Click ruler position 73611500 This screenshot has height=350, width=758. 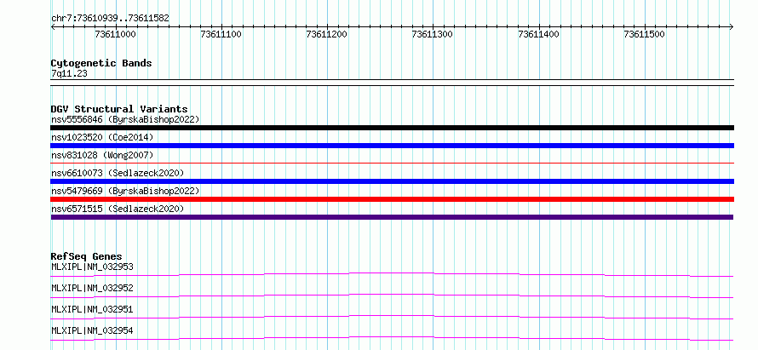tap(645, 34)
